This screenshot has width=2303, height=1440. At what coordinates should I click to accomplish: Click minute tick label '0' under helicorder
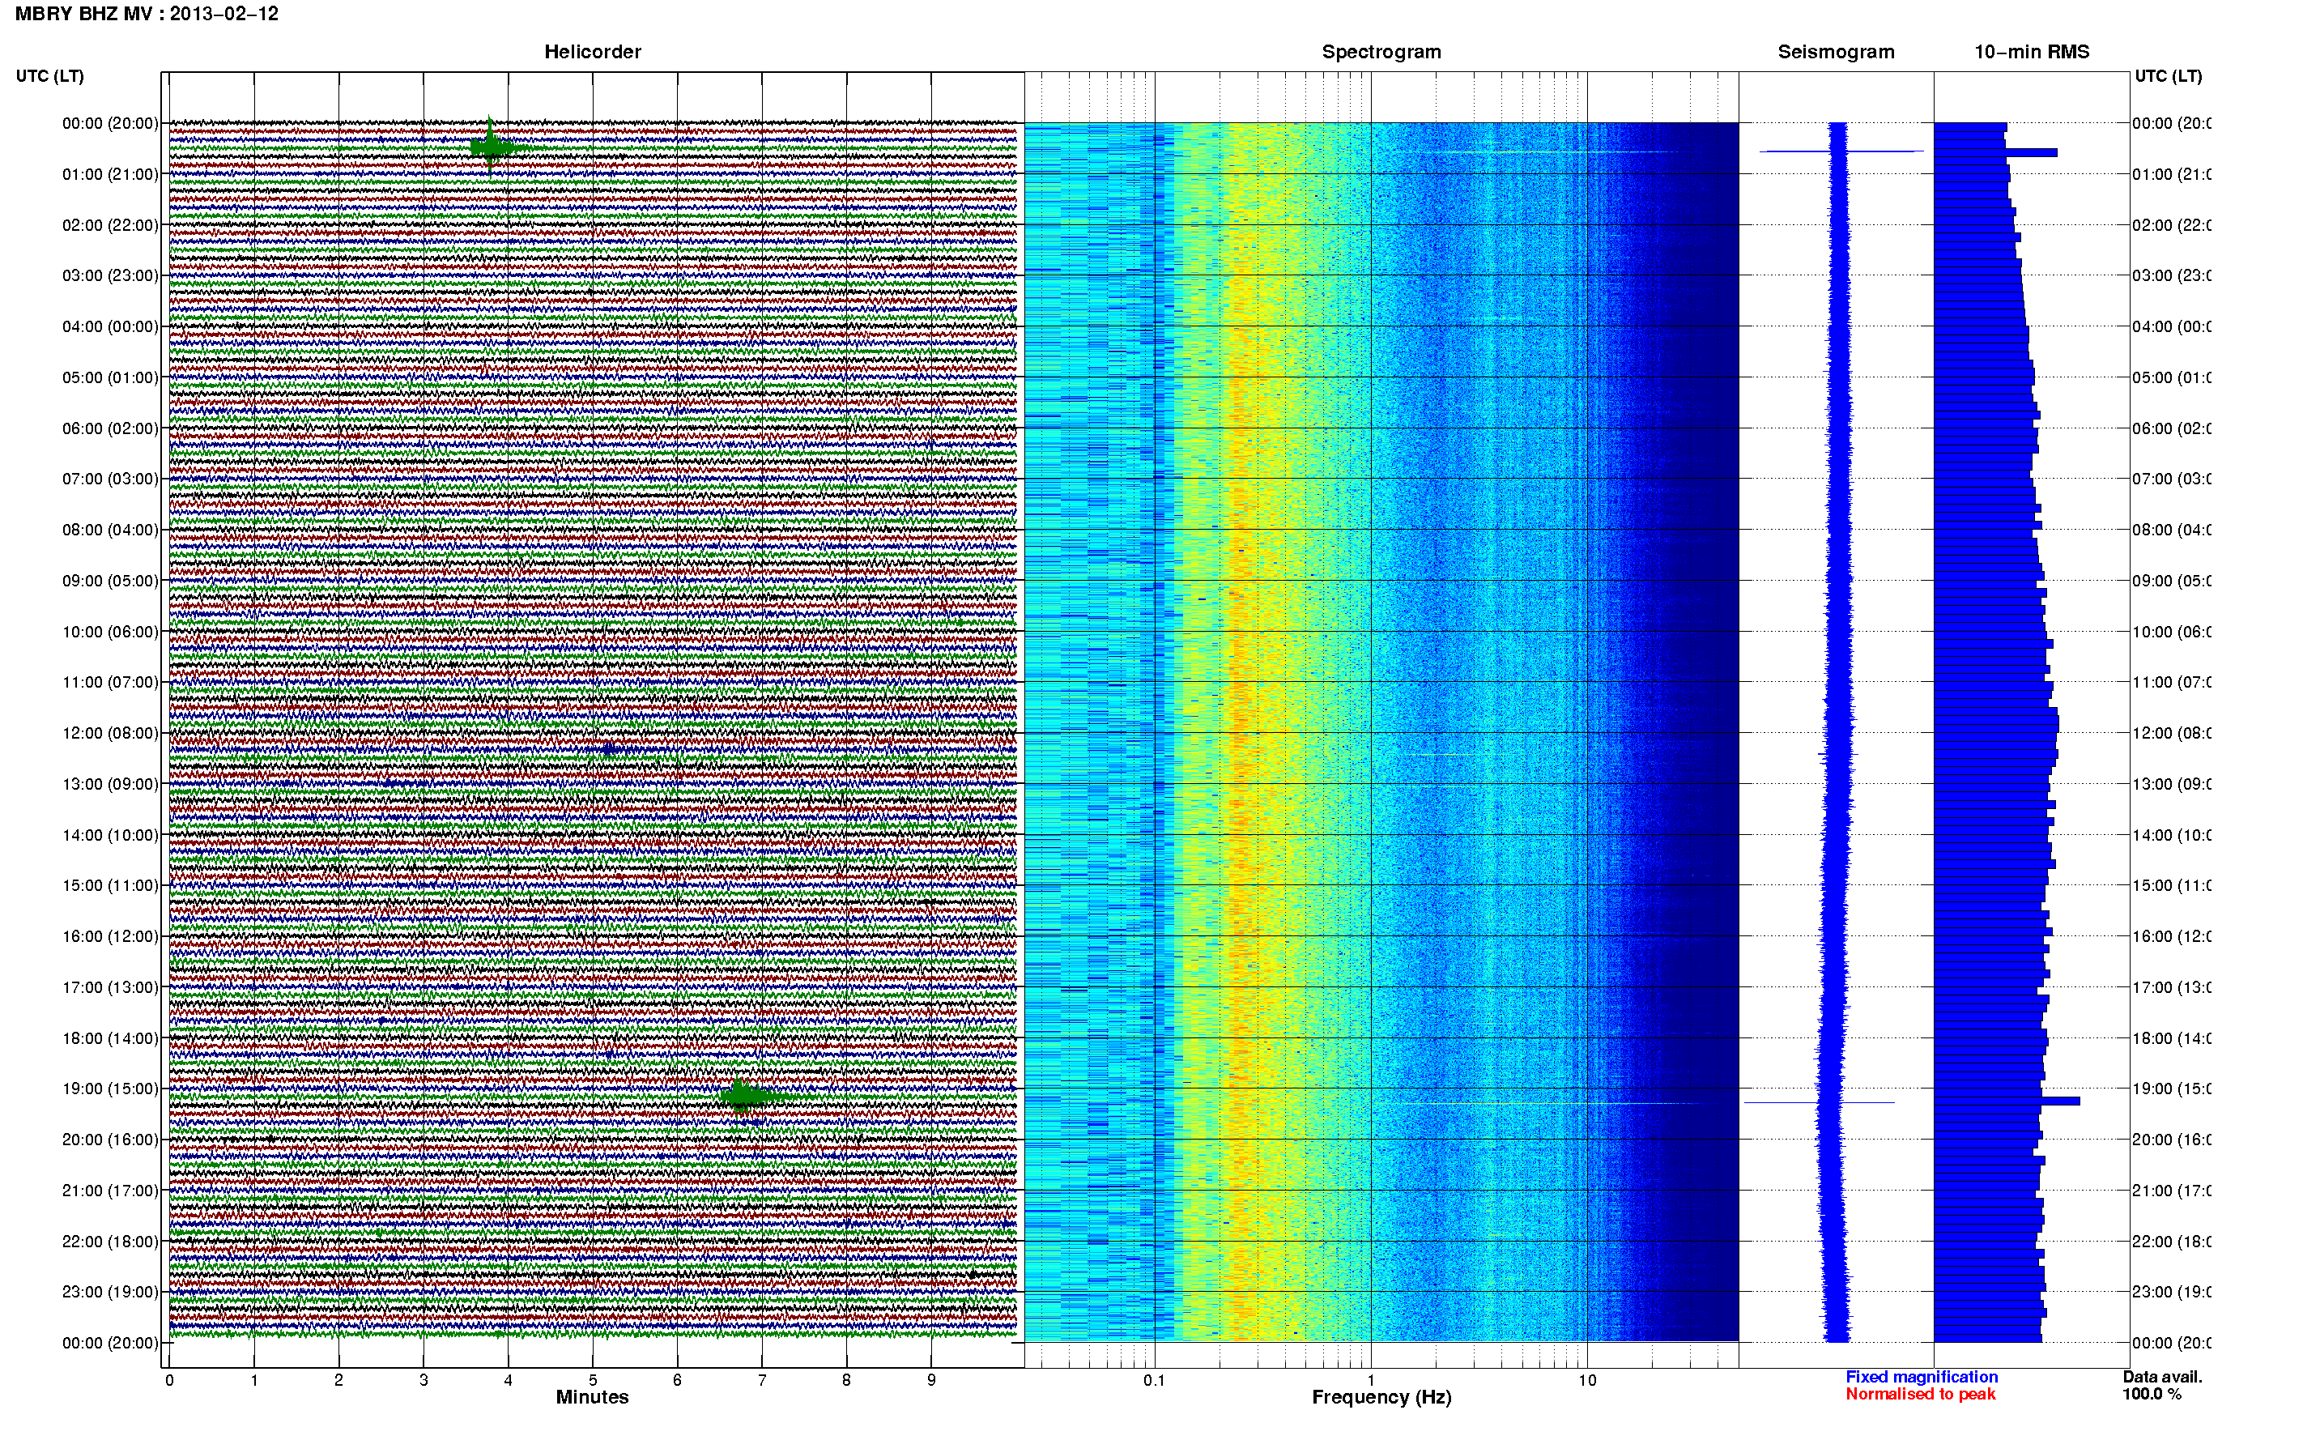tap(169, 1380)
